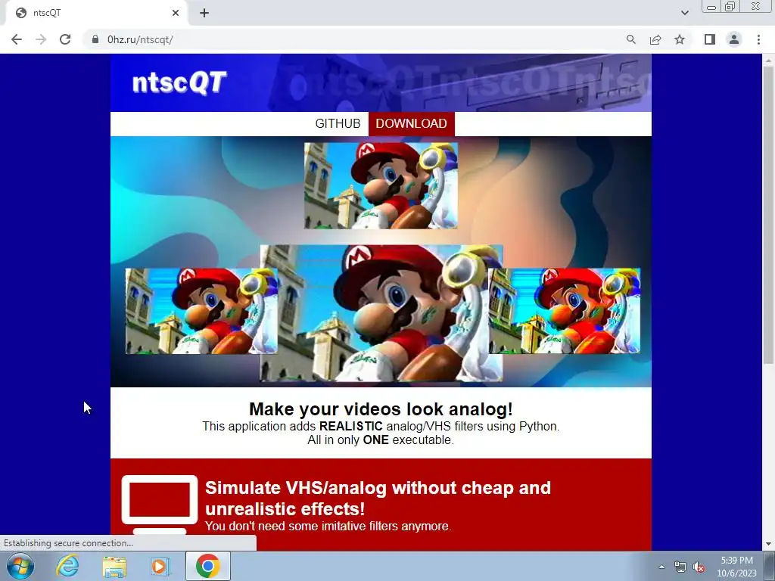Click the text 'All in only ONE executable.'

click(x=381, y=440)
